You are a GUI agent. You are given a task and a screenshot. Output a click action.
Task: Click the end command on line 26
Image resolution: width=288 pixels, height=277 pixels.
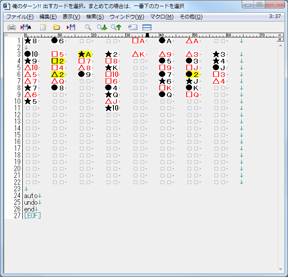coord(29,209)
